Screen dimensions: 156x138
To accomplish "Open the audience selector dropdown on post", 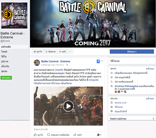I will click(99, 135).
